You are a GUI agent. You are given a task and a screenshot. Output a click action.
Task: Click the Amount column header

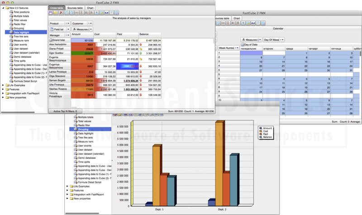coord(82,34)
